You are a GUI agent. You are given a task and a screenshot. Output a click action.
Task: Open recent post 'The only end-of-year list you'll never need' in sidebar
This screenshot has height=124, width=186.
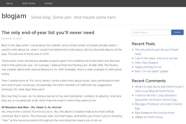pyautogui.click(x=157, y=52)
